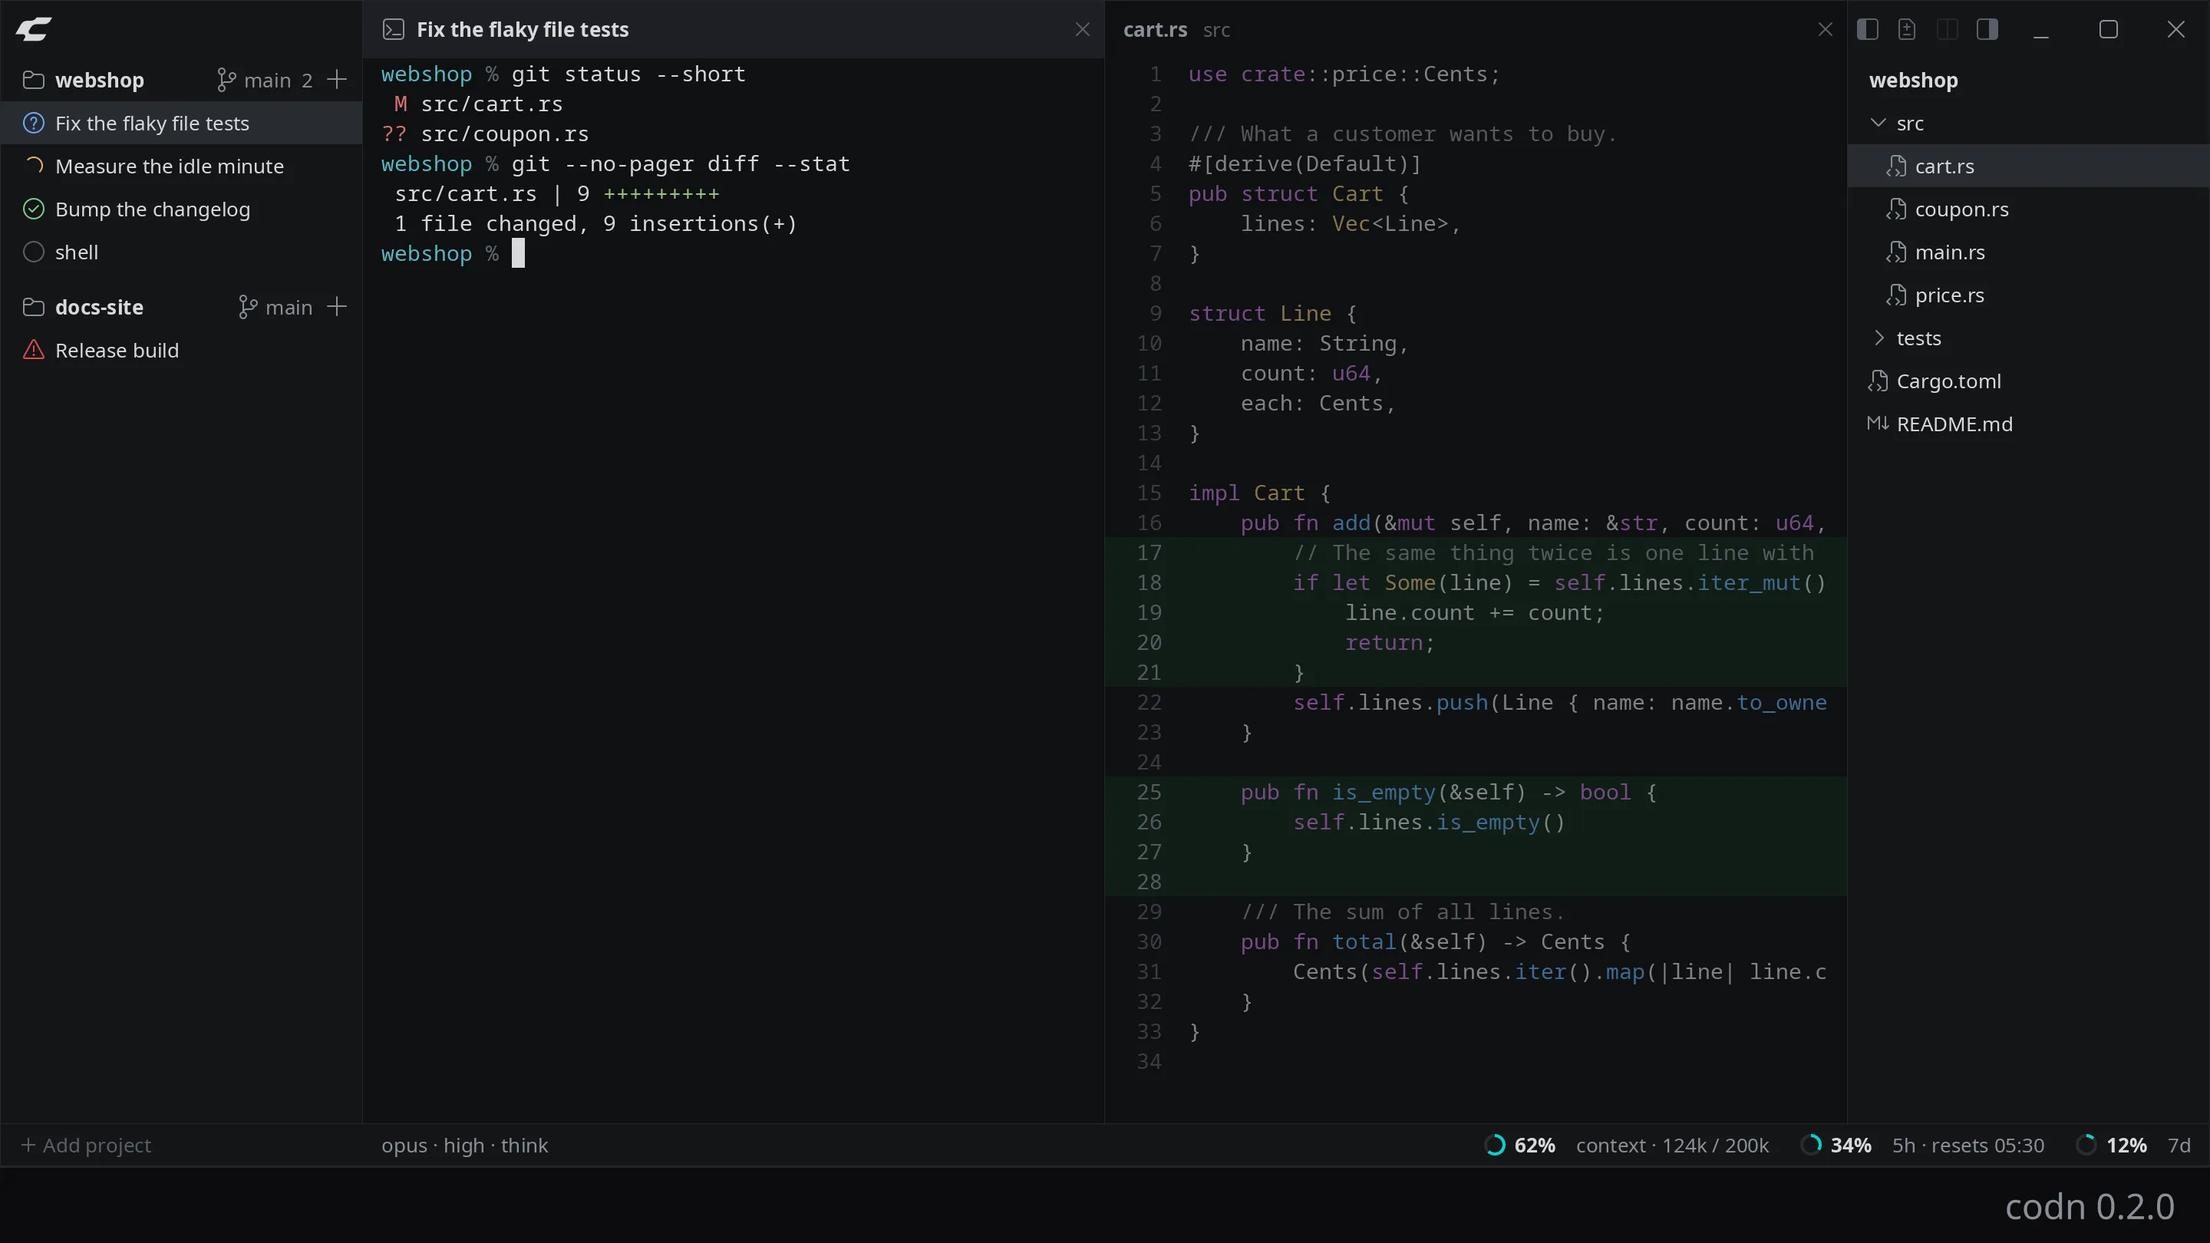Viewport: 2210px width, 1243px height.
Task: Click the 7d usage ring at 12%
Action: (2086, 1146)
